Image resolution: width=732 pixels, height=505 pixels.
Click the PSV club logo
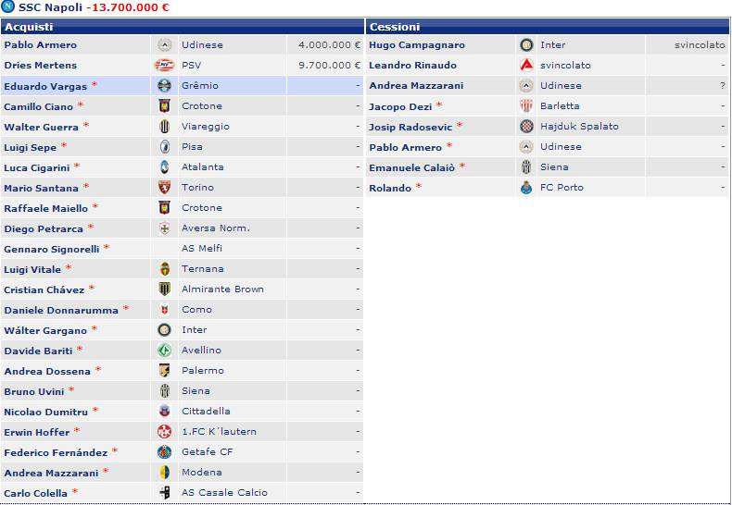coord(164,66)
